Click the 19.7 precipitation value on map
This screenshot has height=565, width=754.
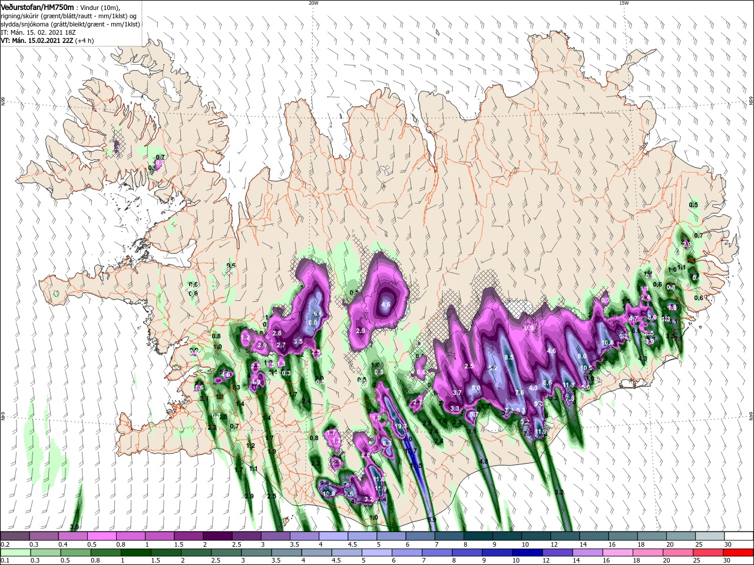pyautogui.click(x=401, y=426)
